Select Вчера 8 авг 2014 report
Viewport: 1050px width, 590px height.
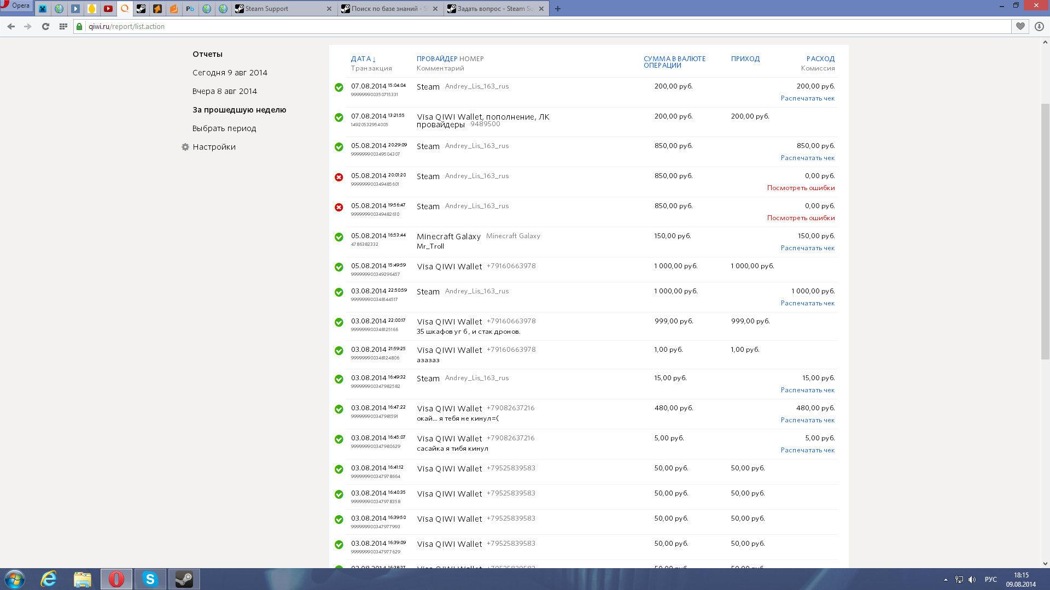click(x=224, y=91)
